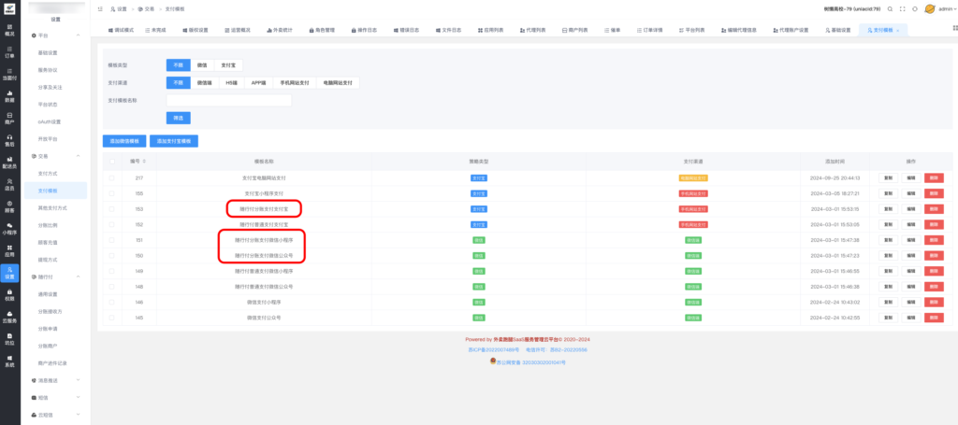
Task: Open the 系统 icon in sidebar
Action: pyautogui.click(x=9, y=361)
